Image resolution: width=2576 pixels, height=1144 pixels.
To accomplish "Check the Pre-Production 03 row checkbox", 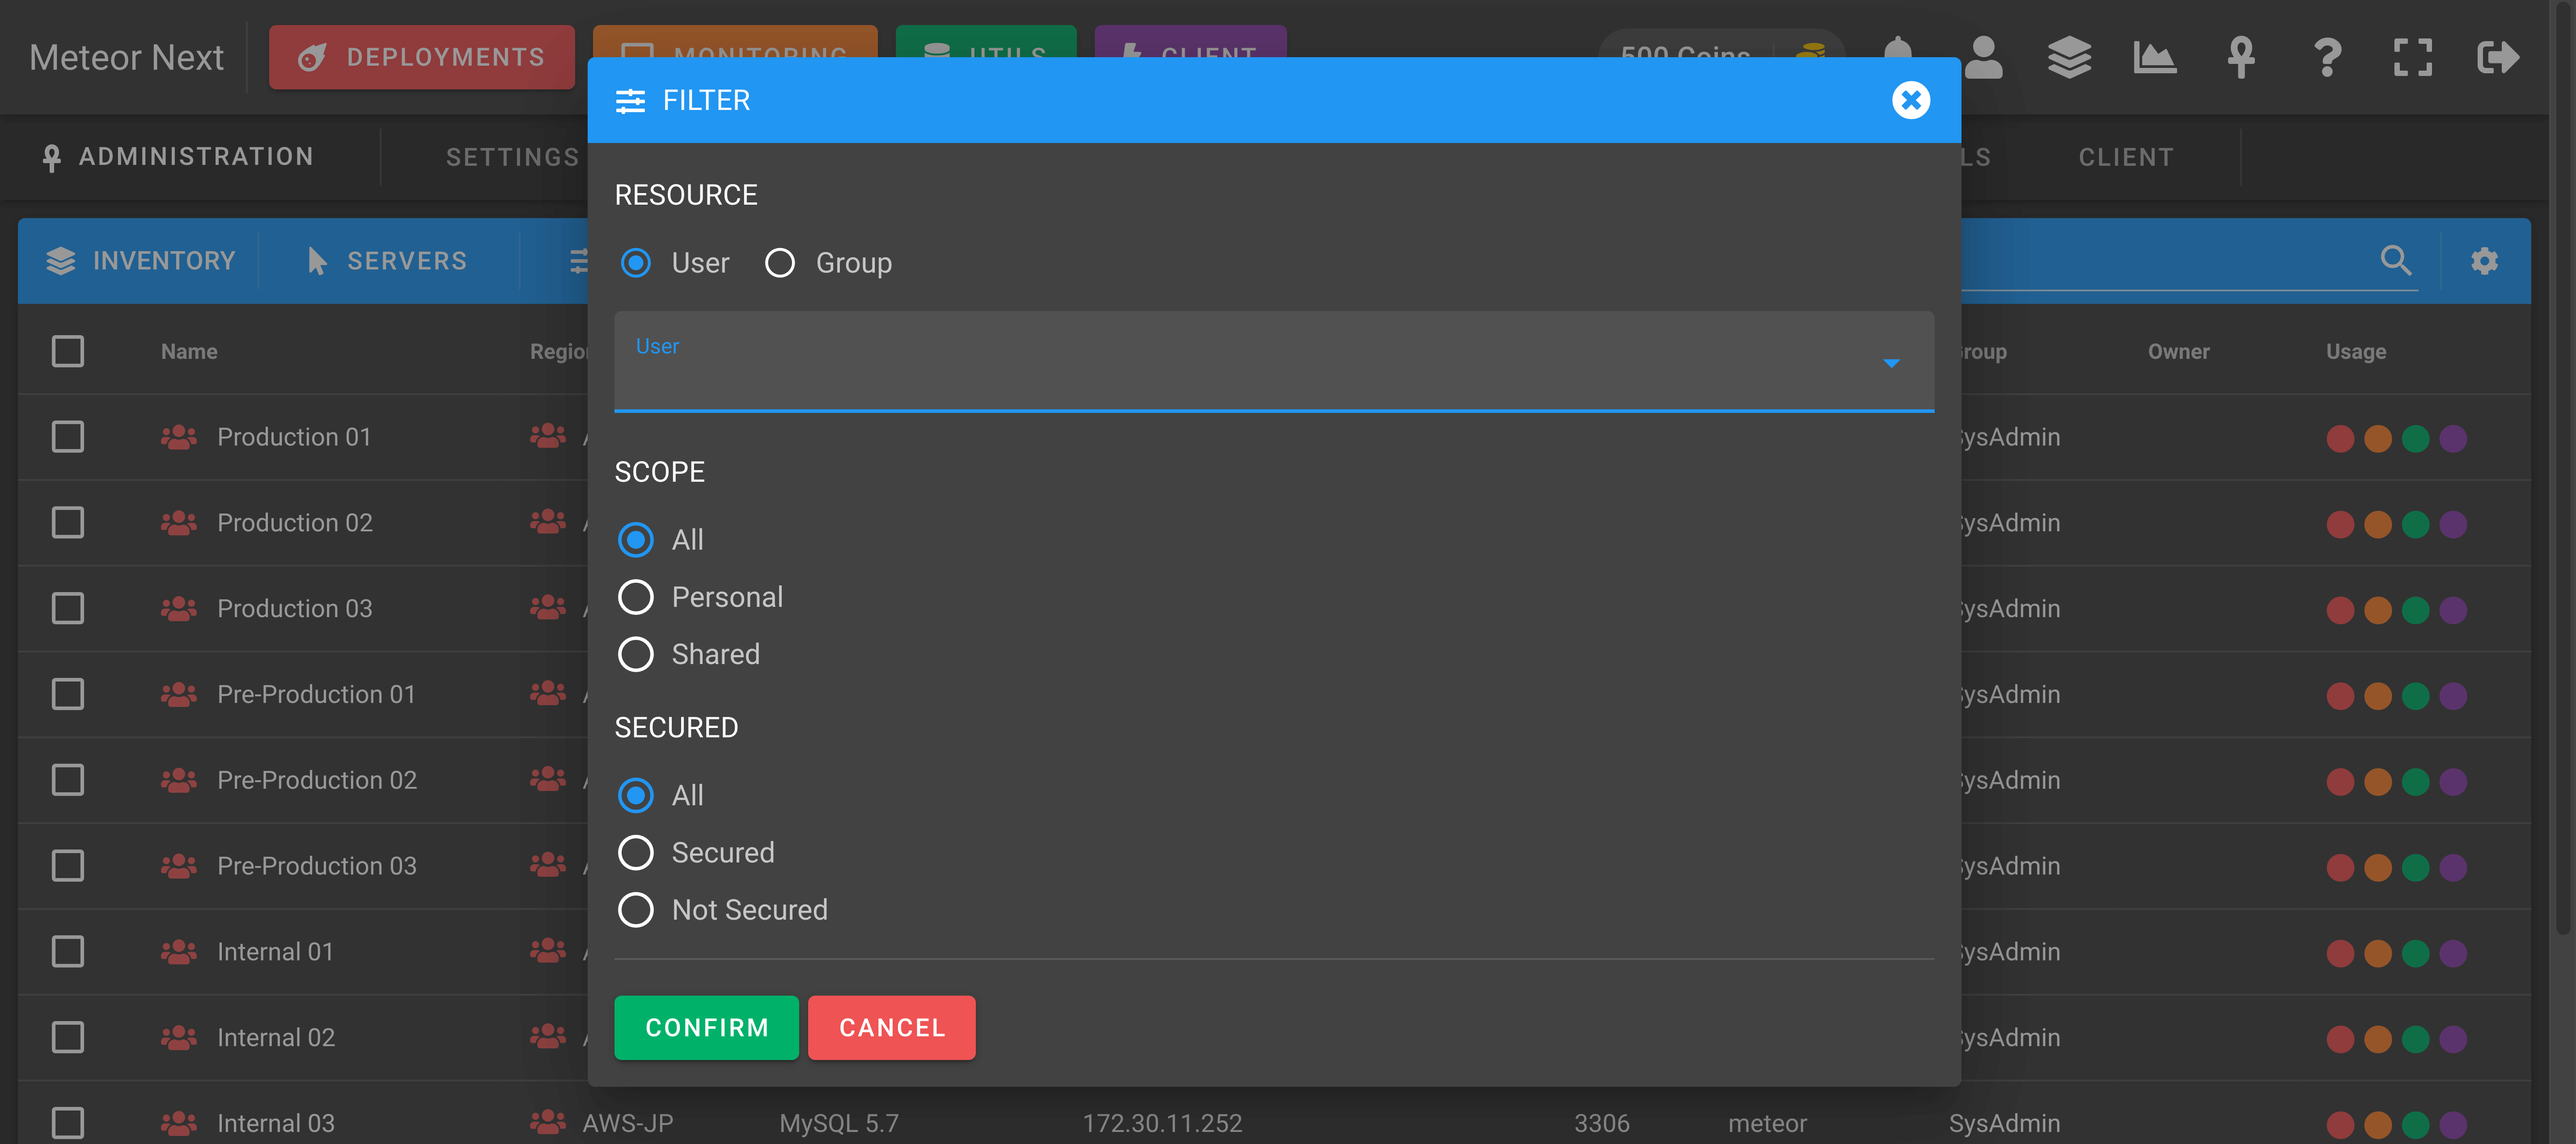I will pos(68,865).
